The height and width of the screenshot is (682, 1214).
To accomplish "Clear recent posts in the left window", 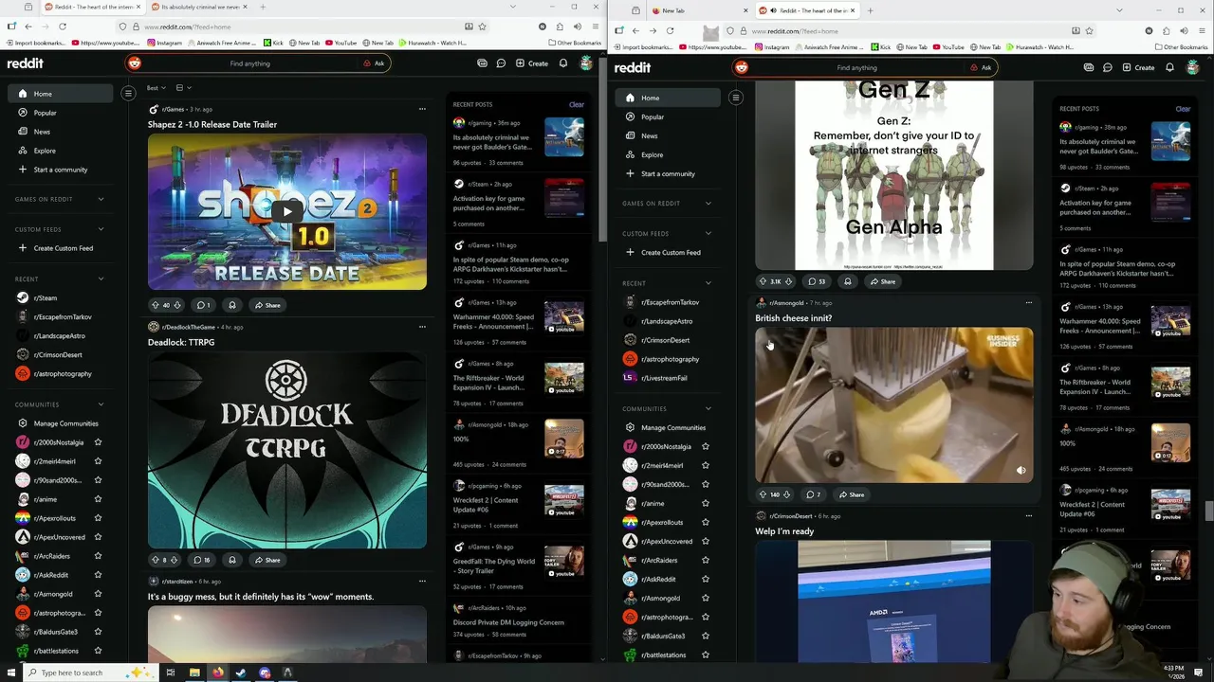I will tap(576, 104).
